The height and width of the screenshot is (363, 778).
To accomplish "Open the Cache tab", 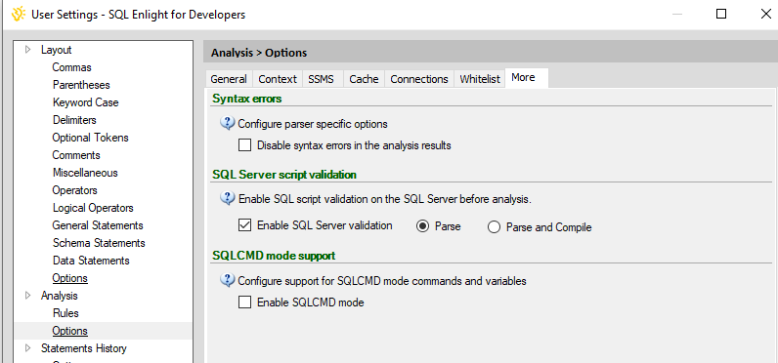I will coord(364,79).
